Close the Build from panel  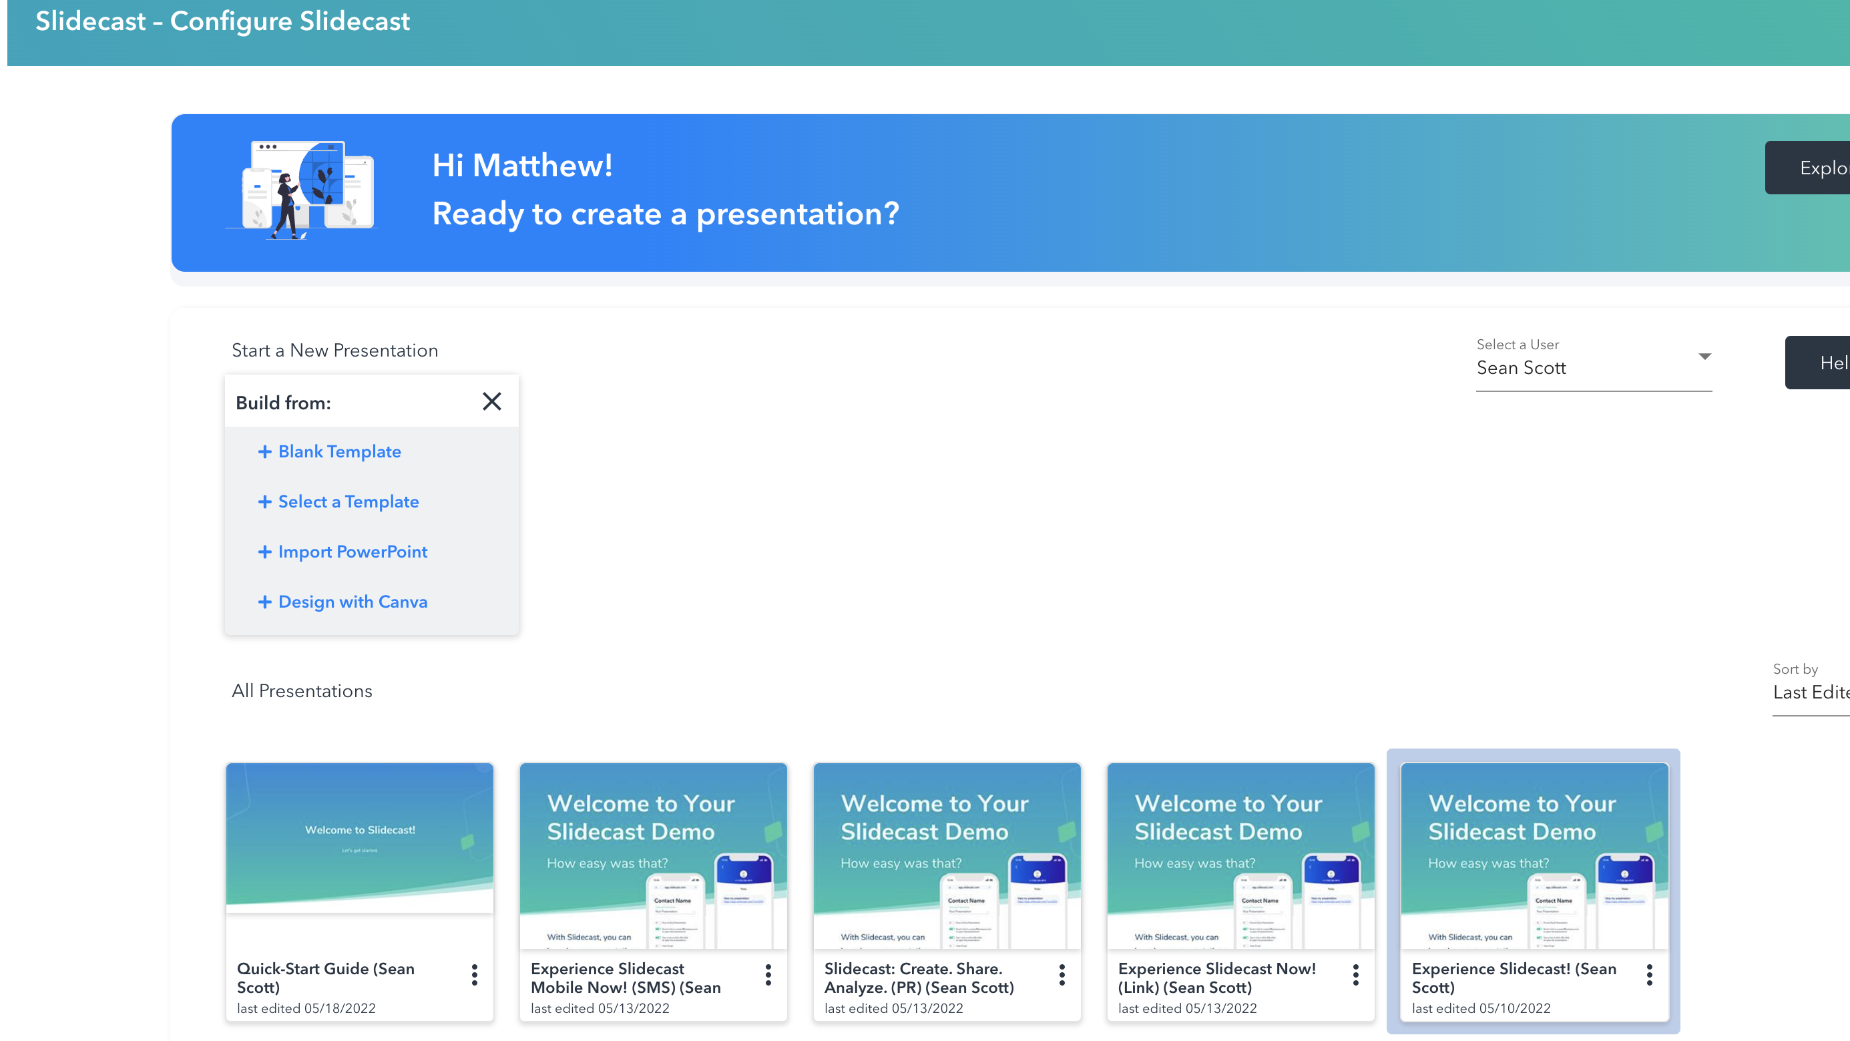tap(492, 401)
